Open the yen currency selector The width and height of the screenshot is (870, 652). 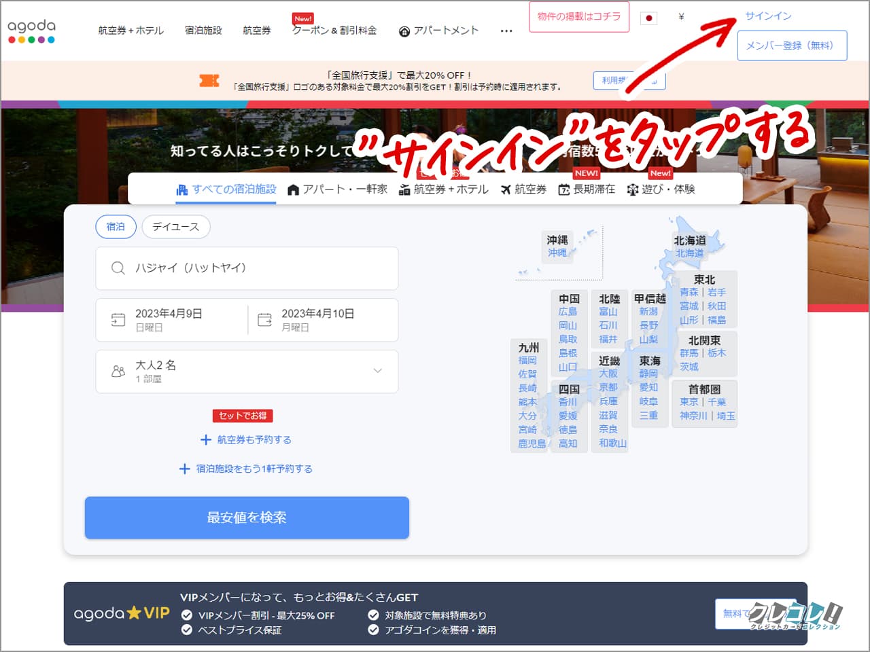pos(681,17)
